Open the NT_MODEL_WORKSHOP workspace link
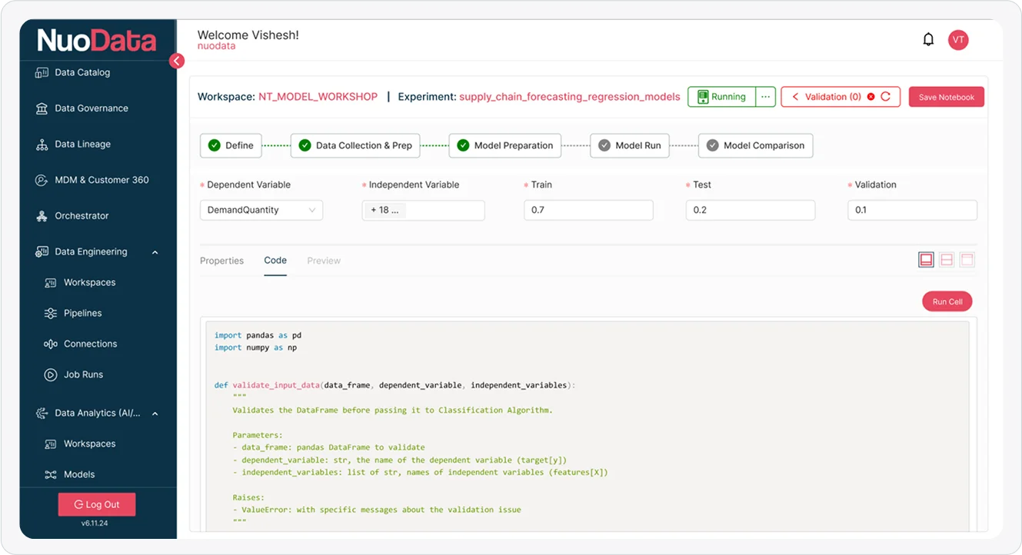 pyautogui.click(x=318, y=97)
